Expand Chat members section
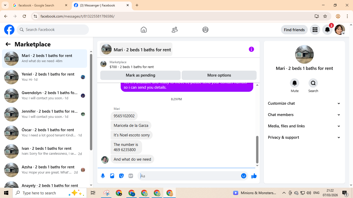Screen dimensions: 353x198 (x=304, y=115)
